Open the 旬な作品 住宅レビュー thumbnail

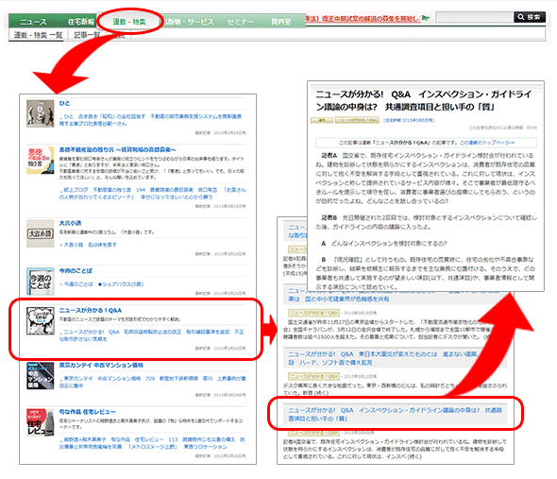(41, 422)
